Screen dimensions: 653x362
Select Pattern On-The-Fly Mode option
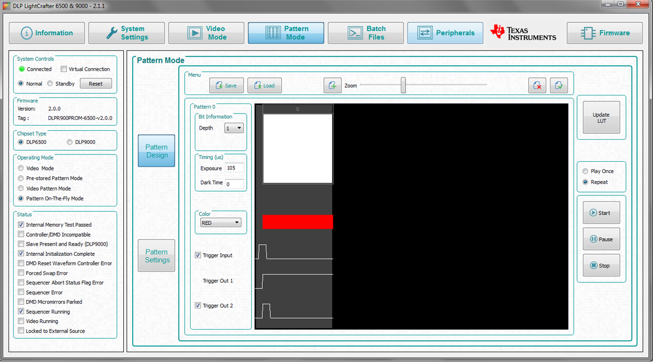coord(21,199)
